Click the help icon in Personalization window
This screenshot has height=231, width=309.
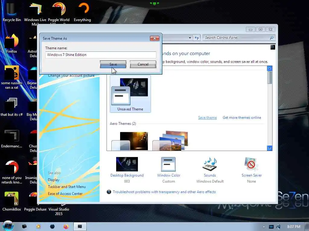(x=273, y=47)
